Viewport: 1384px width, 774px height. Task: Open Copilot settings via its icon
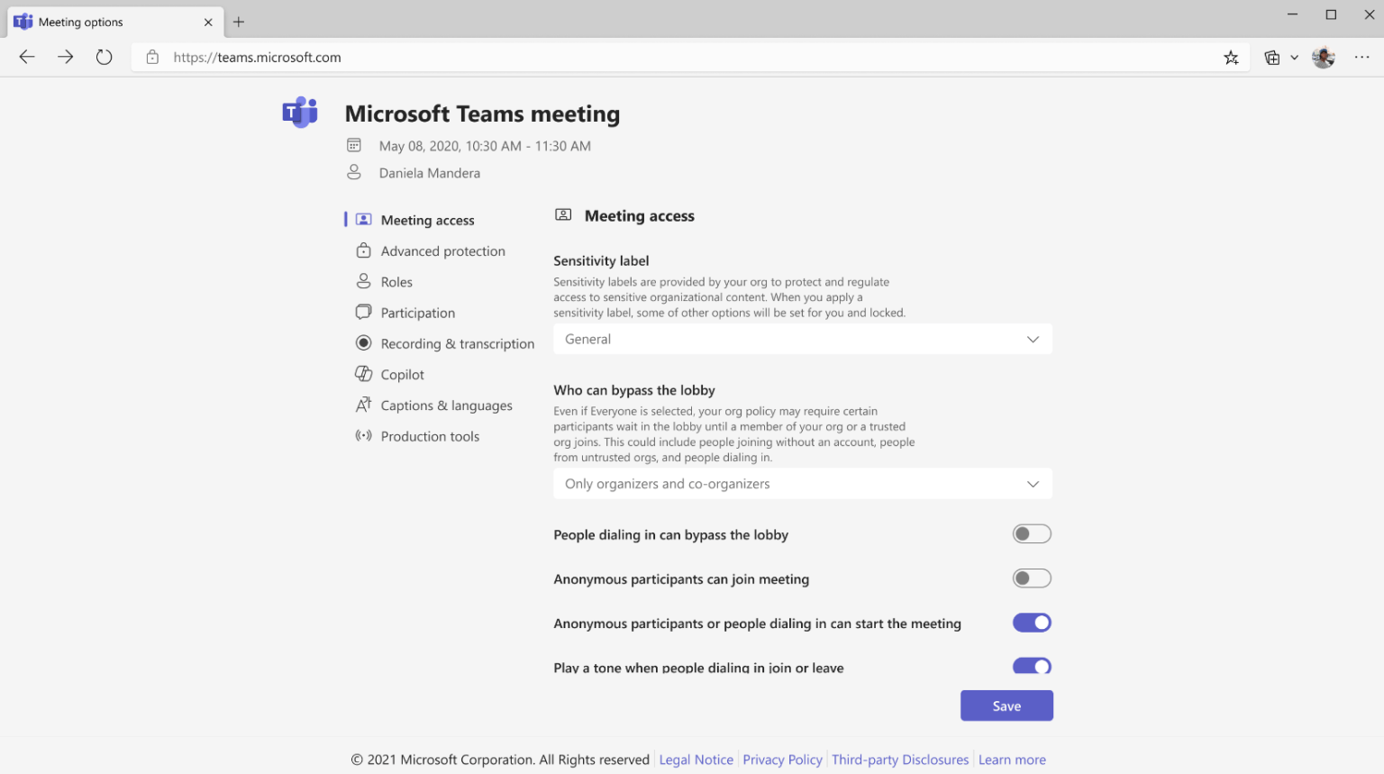[x=363, y=374]
